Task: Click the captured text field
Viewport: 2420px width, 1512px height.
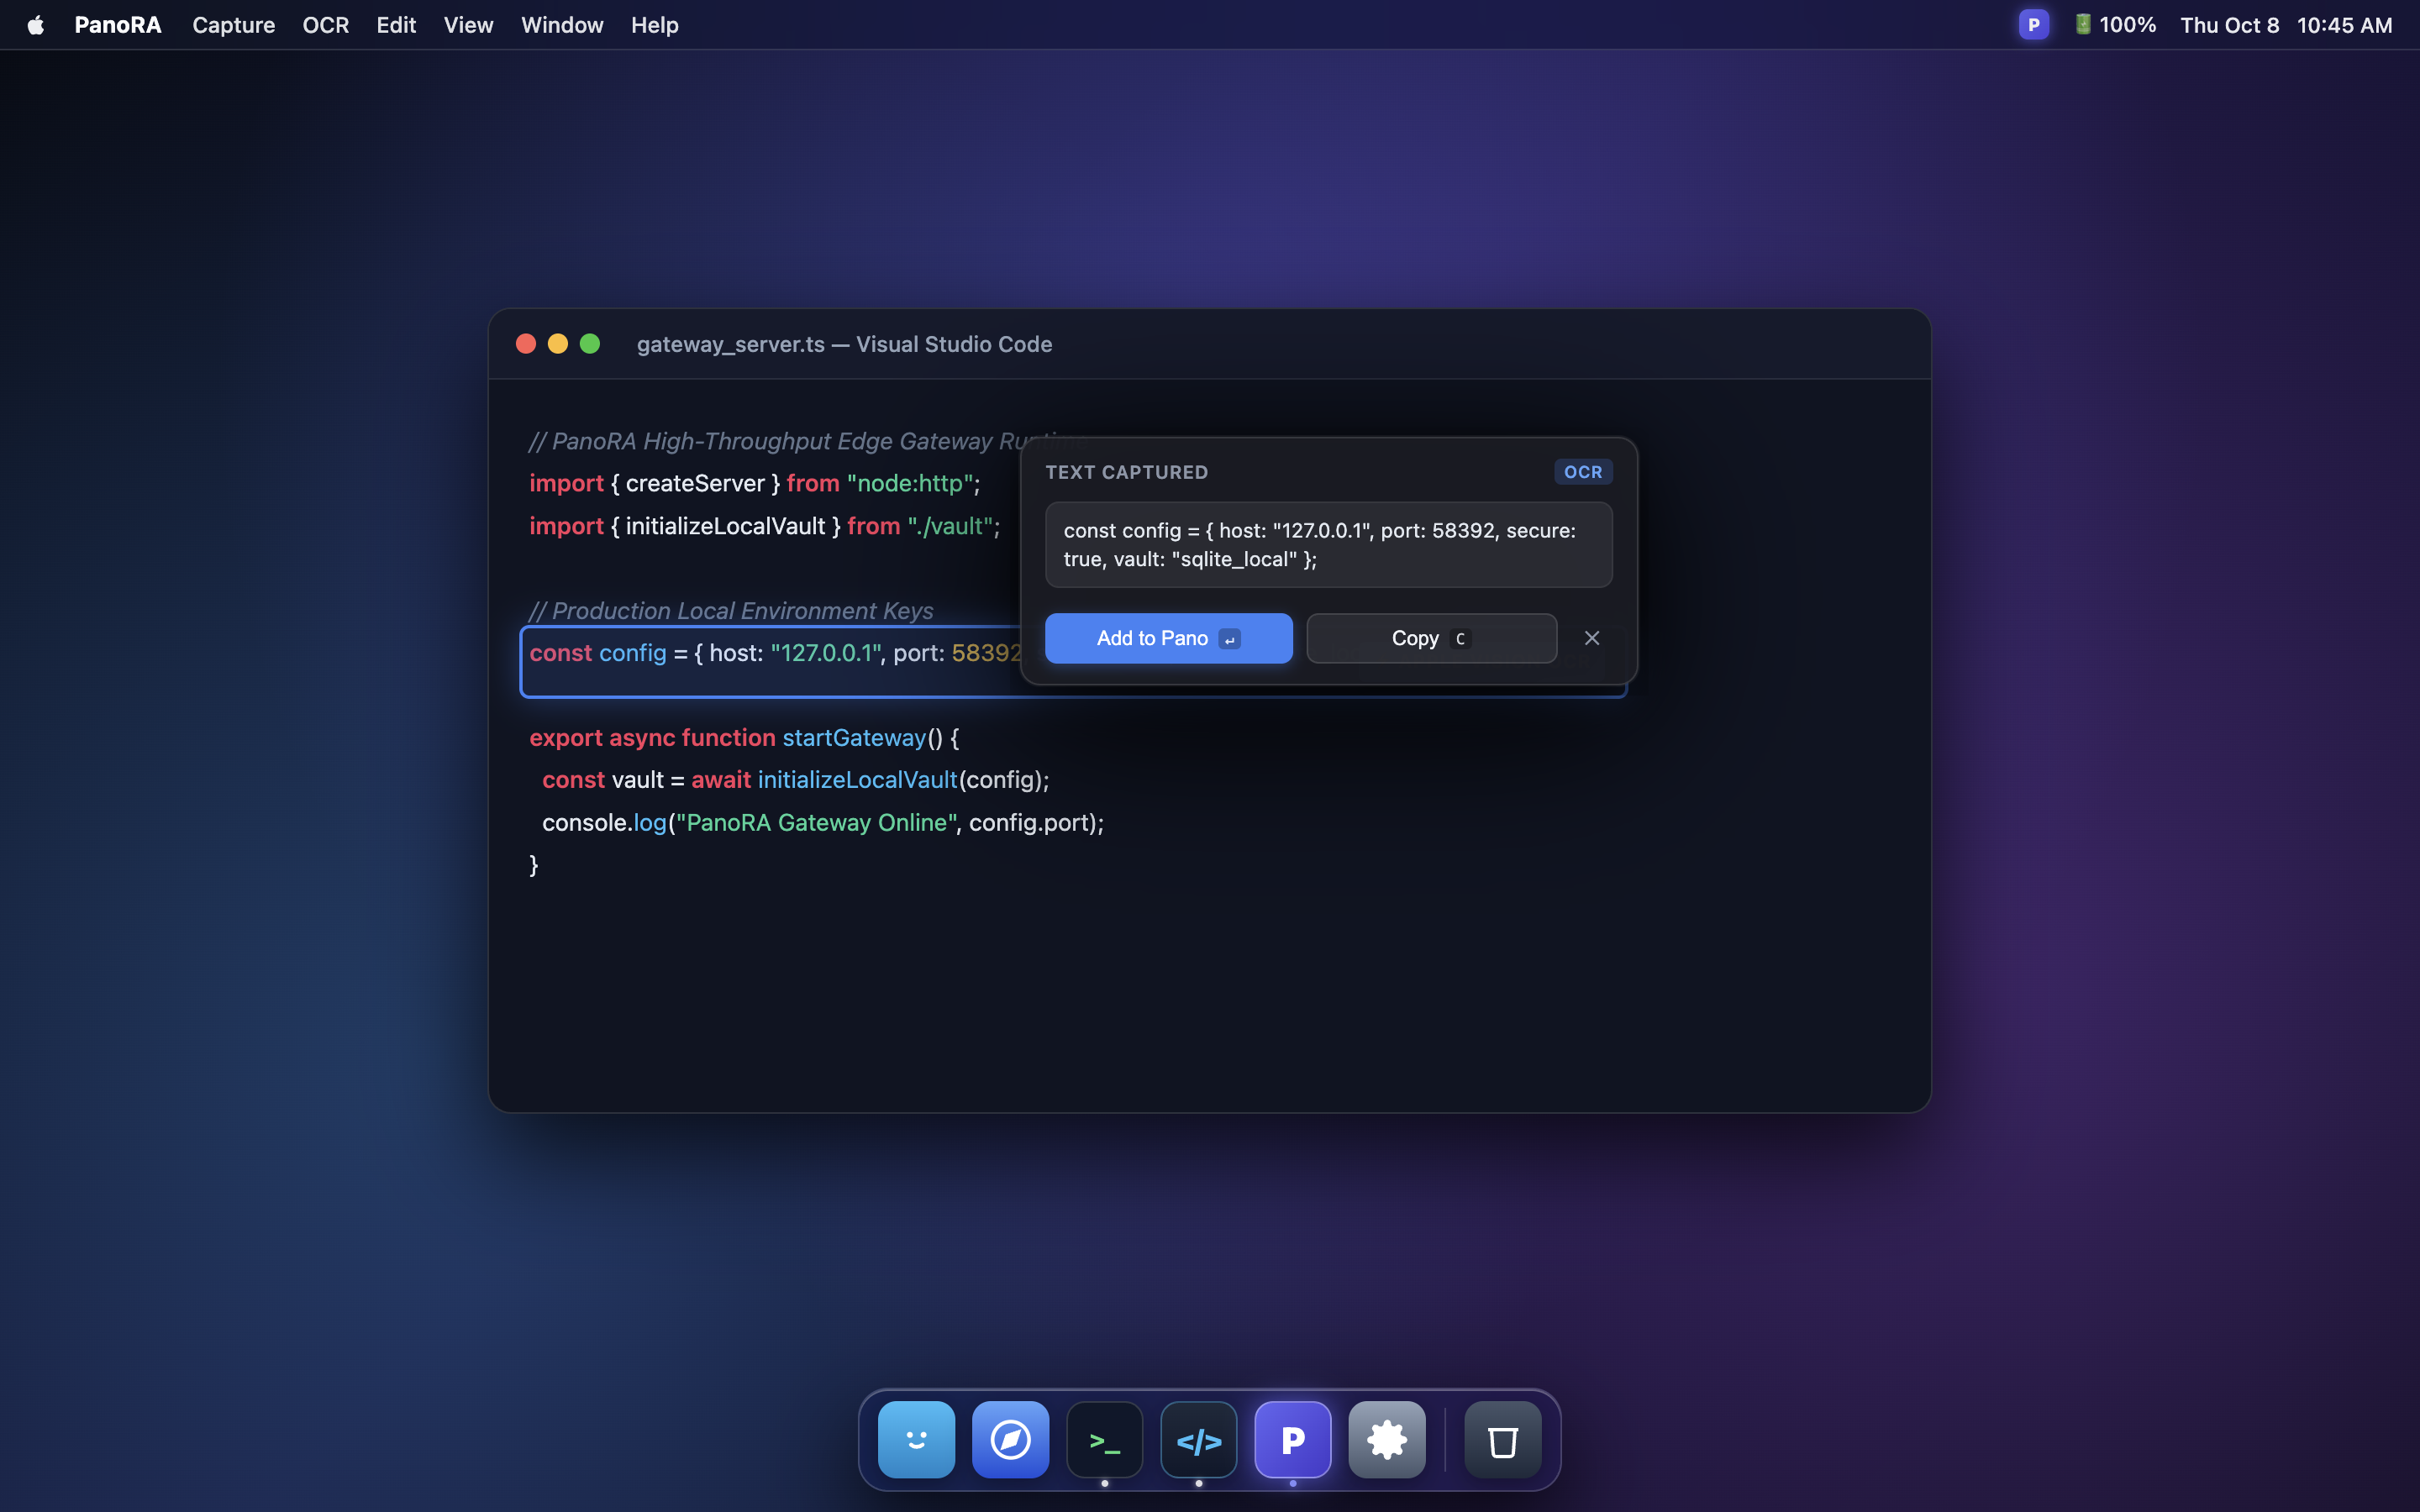Action: [x=1328, y=545]
